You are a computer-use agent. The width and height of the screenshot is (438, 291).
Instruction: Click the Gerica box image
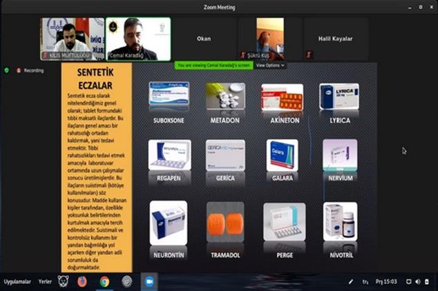[225, 155]
